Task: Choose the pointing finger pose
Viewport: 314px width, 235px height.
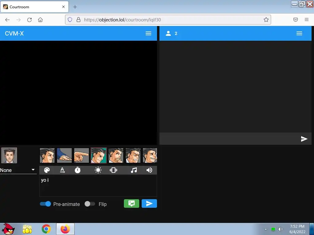Action: [x=82, y=155]
